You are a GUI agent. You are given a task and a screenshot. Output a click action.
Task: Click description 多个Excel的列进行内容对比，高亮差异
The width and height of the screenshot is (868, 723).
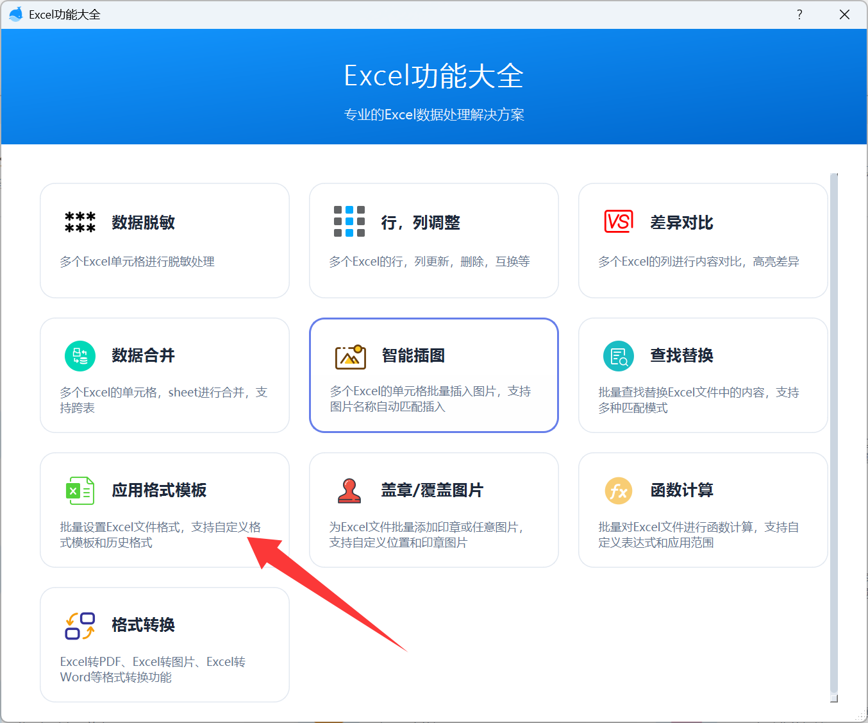[699, 262]
